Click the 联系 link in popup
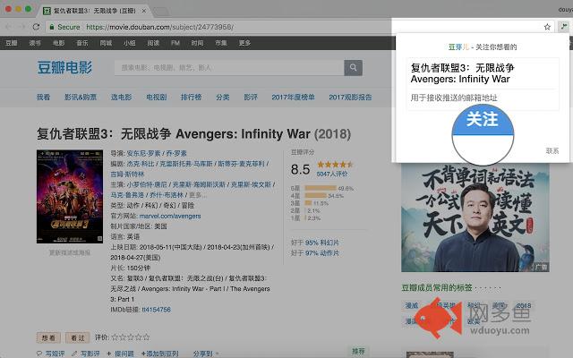This screenshot has width=573, height=358. [x=552, y=151]
